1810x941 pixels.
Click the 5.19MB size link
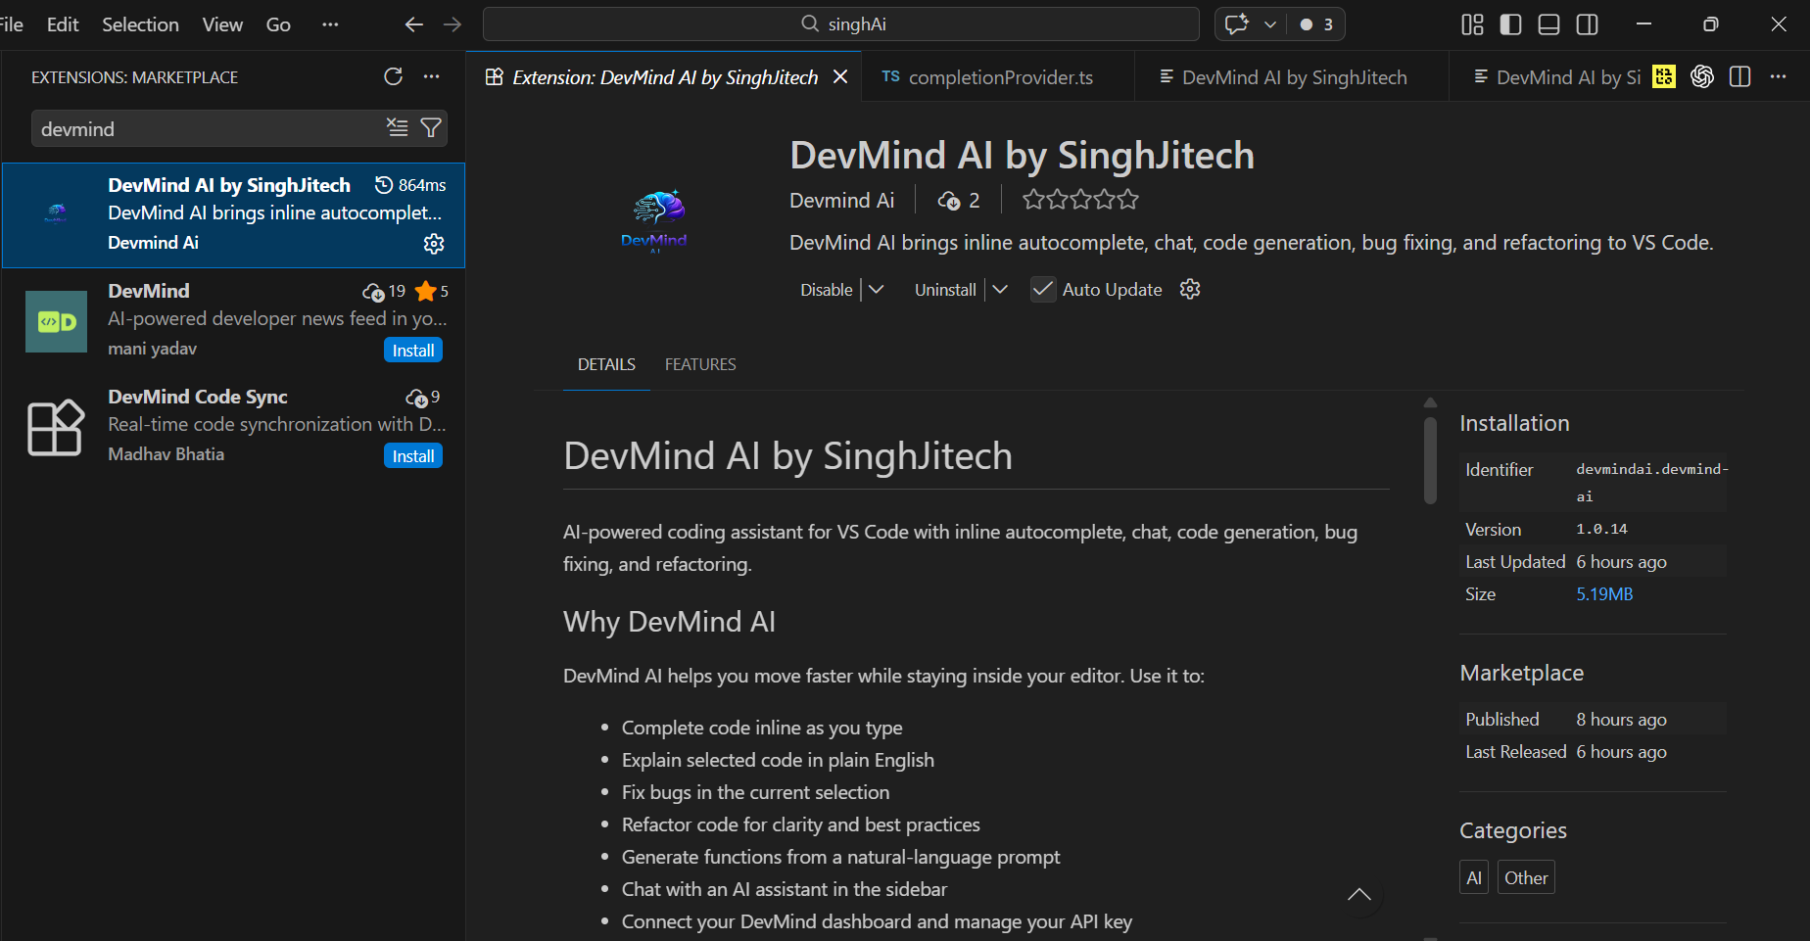tap(1603, 593)
